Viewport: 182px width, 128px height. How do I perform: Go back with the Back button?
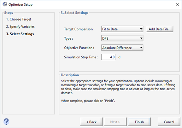coord(91,122)
